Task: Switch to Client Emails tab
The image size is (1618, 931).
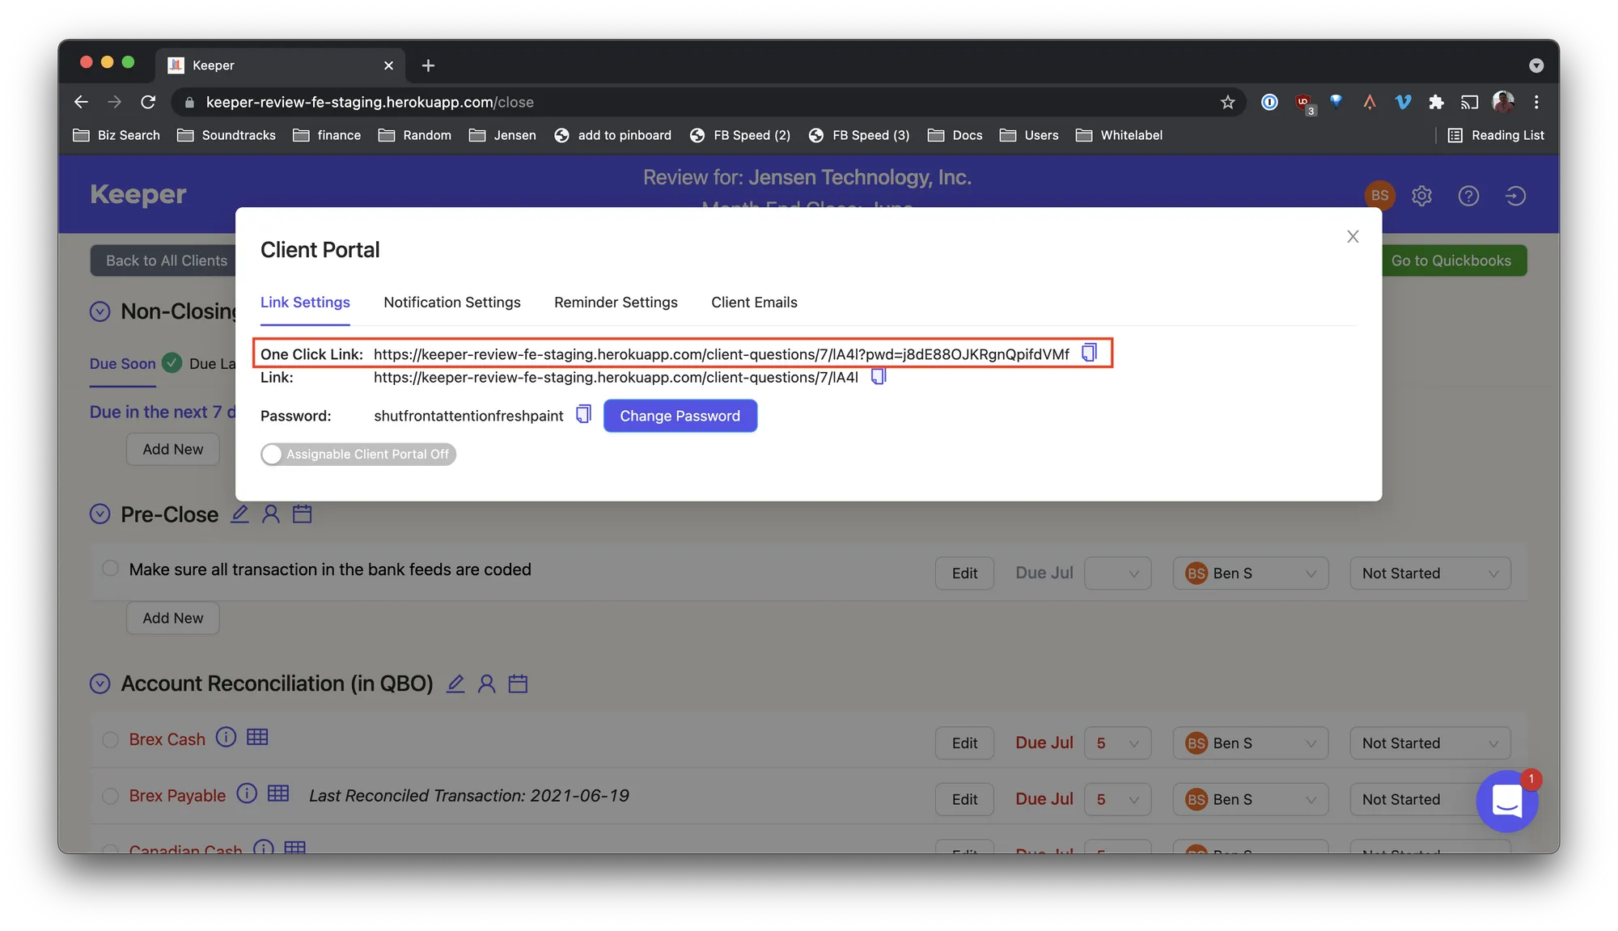Action: click(754, 302)
